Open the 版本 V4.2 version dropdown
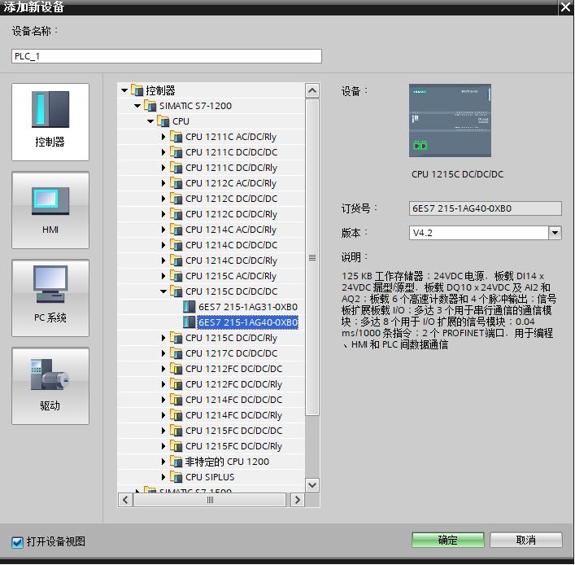The width and height of the screenshot is (575, 565). (x=555, y=233)
